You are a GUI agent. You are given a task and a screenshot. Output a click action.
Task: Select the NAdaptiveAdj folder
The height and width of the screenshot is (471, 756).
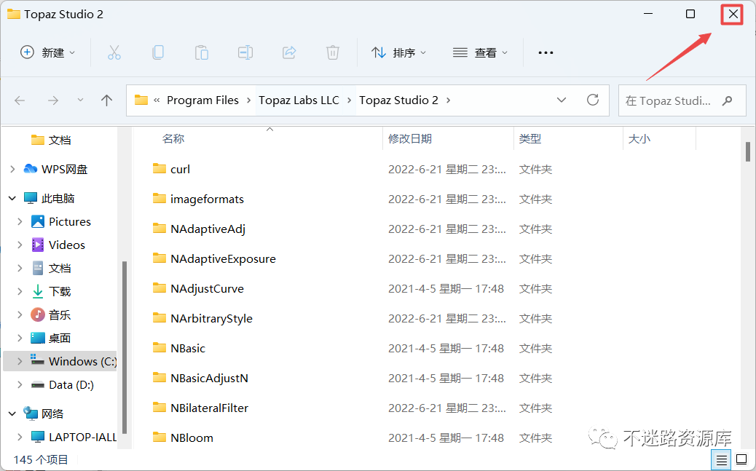point(208,229)
